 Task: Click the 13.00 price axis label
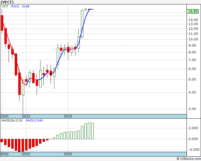pos(193,24)
